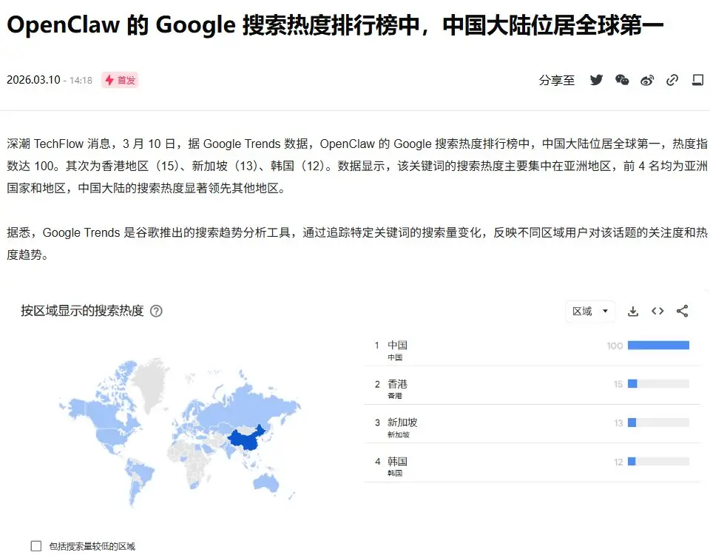The height and width of the screenshot is (555, 710).
Task: Click the rank number 1
Action: tap(376, 346)
